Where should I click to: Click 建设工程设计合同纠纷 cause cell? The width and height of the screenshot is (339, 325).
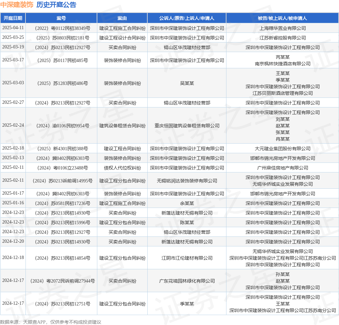click(122, 38)
